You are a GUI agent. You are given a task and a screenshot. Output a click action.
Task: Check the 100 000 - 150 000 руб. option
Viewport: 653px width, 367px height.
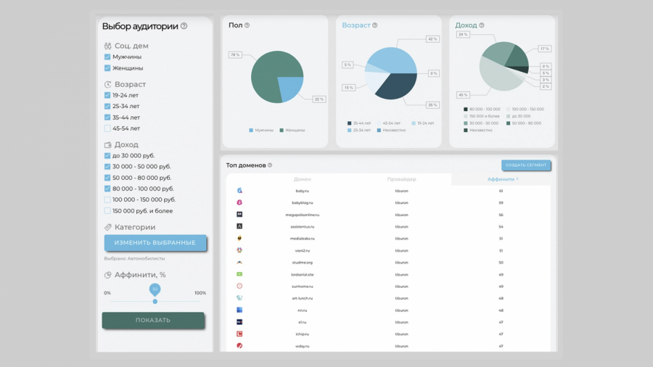click(x=107, y=199)
